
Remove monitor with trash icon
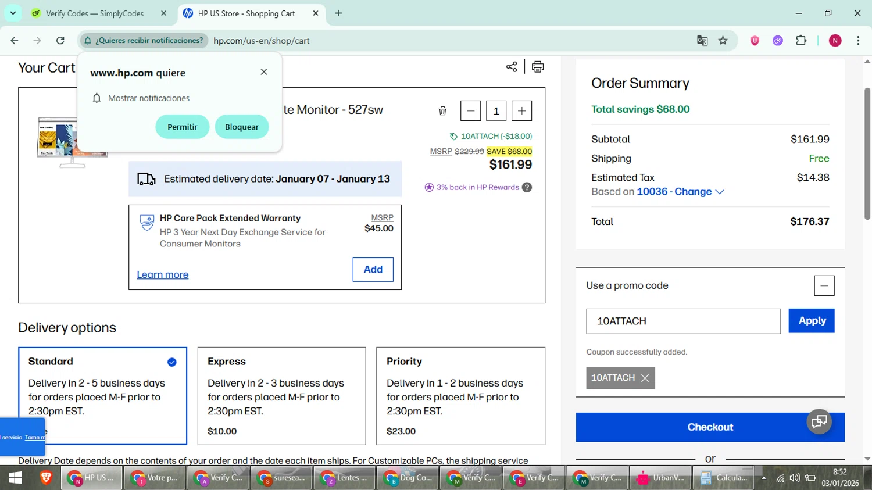tap(442, 110)
